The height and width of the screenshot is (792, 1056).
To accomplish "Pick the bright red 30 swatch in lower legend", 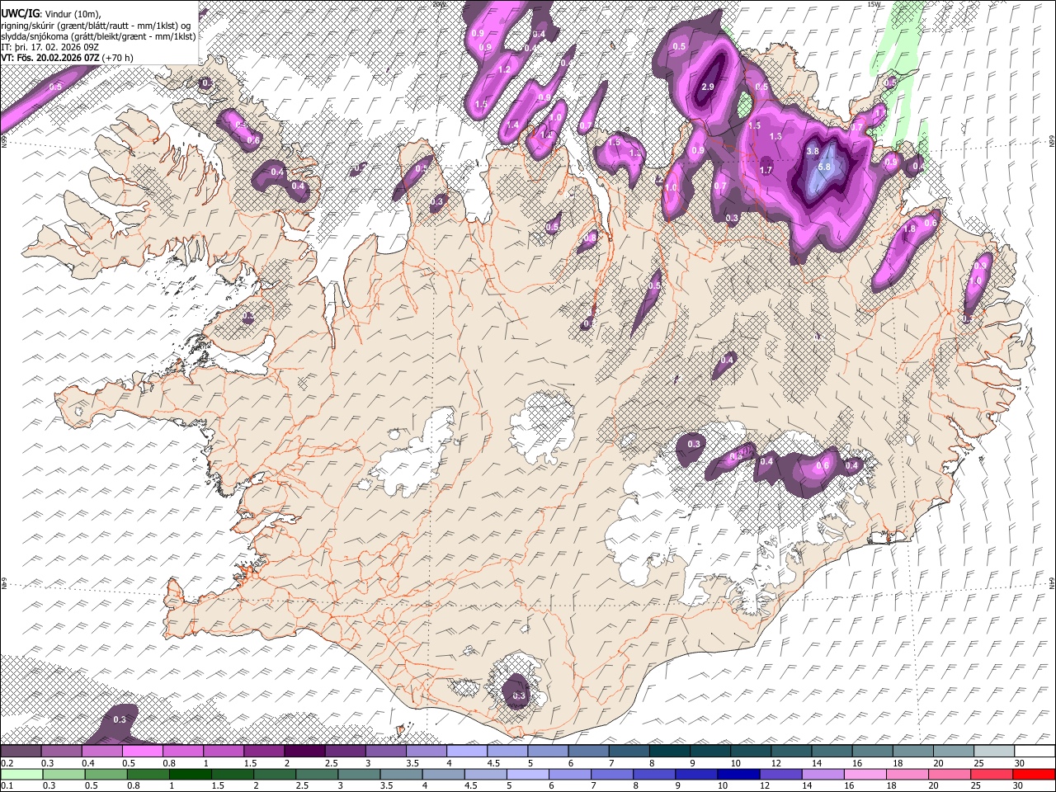I will click(x=1035, y=774).
